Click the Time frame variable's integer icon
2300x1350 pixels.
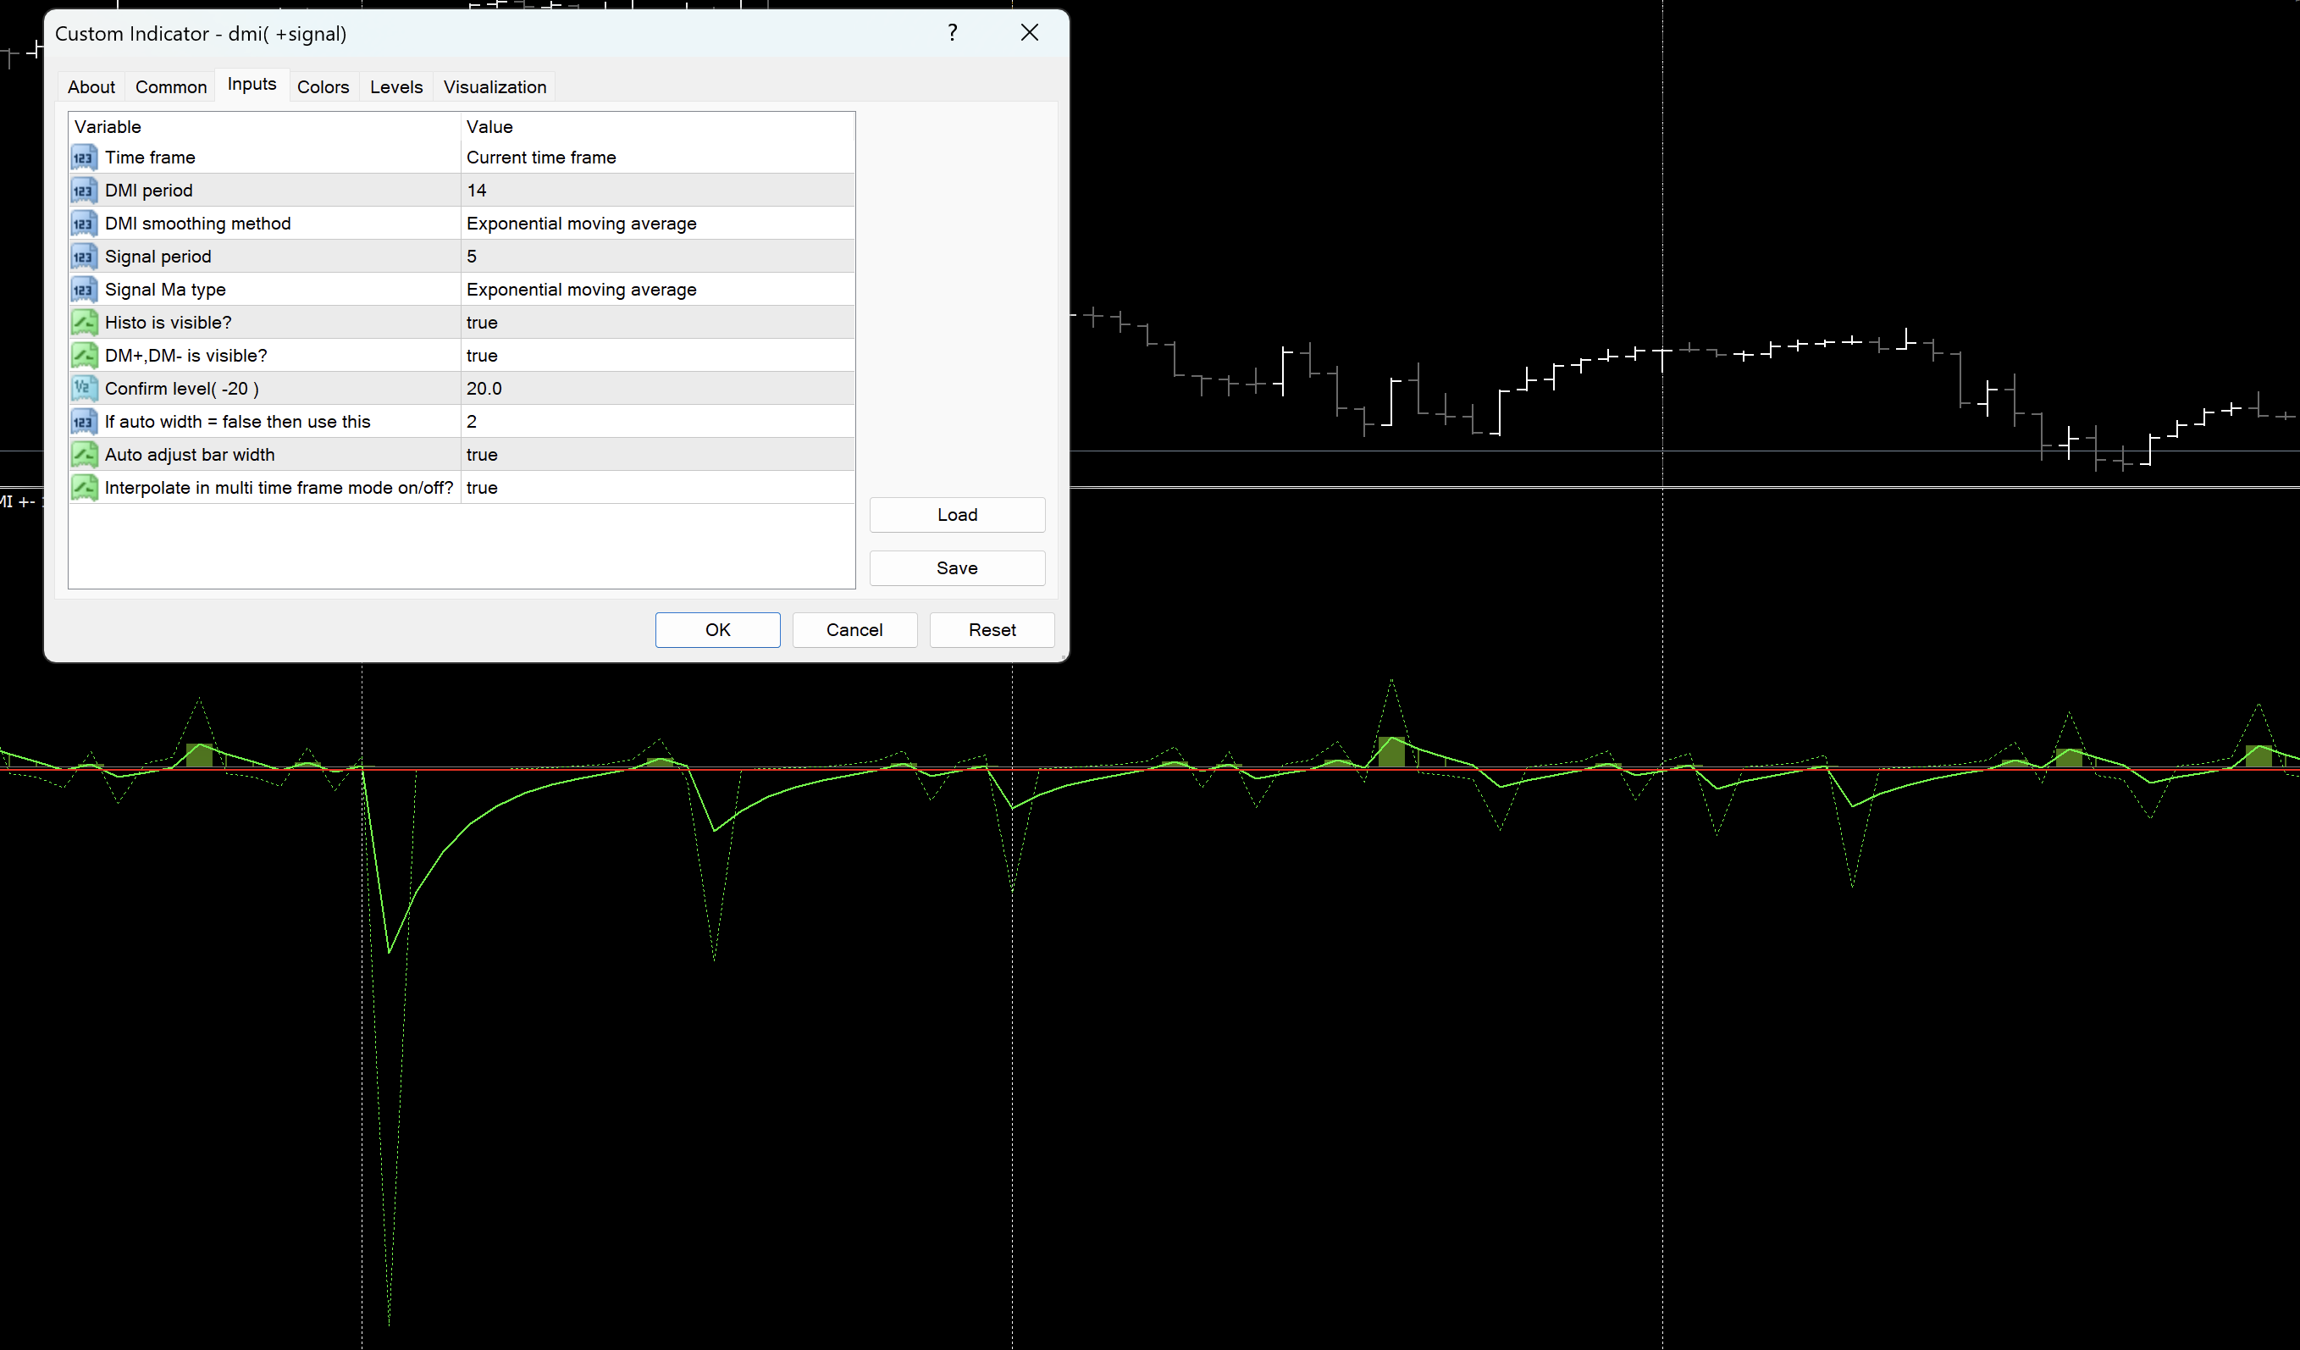tap(83, 157)
